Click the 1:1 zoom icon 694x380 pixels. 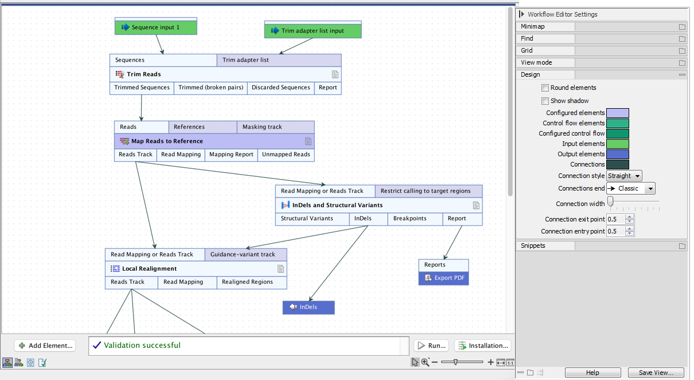click(510, 362)
